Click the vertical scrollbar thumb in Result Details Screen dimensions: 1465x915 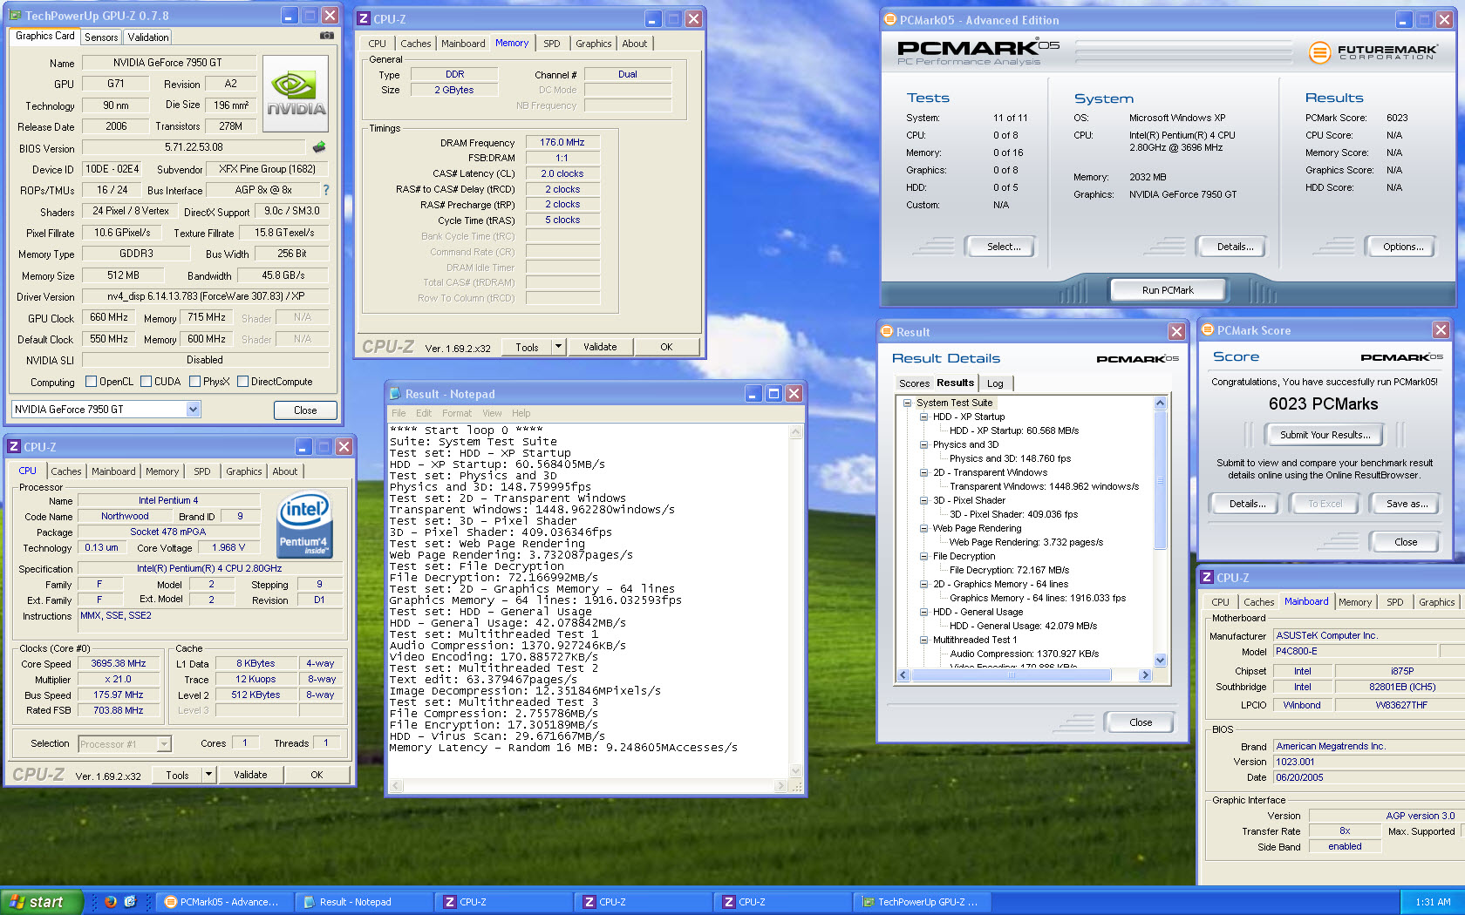1160,478
